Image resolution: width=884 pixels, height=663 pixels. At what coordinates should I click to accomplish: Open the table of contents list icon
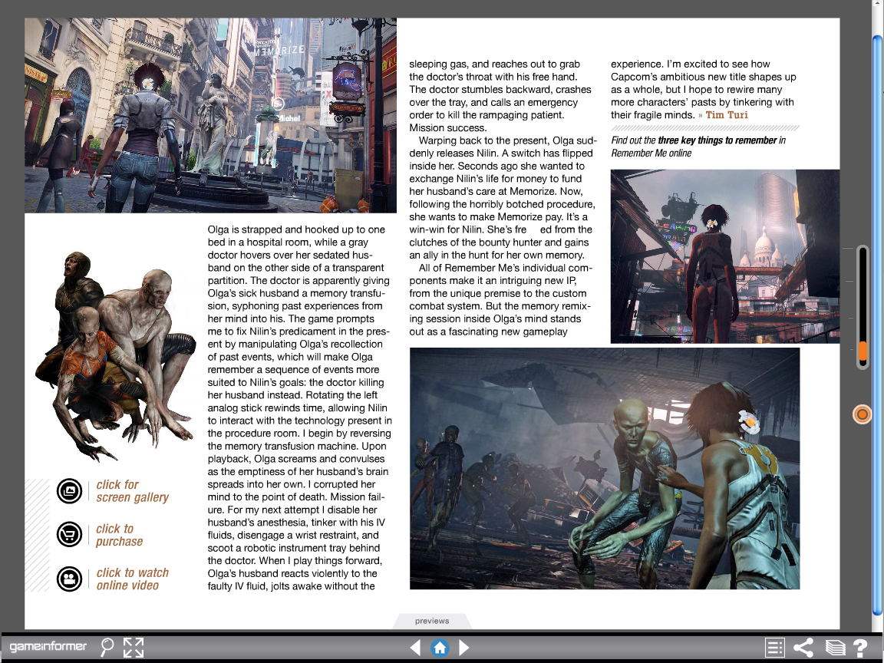pyautogui.click(x=774, y=647)
